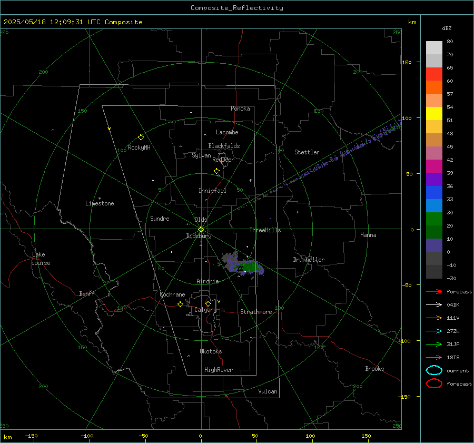Select the red 60-65 dBZ swatch

point(434,74)
